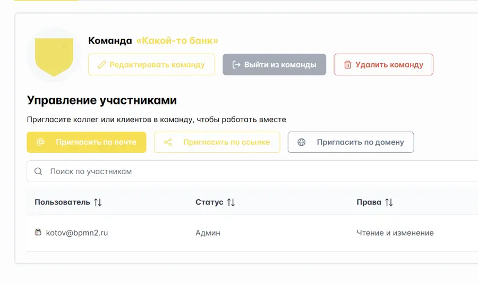Sort by the Права column arrows

[389, 202]
